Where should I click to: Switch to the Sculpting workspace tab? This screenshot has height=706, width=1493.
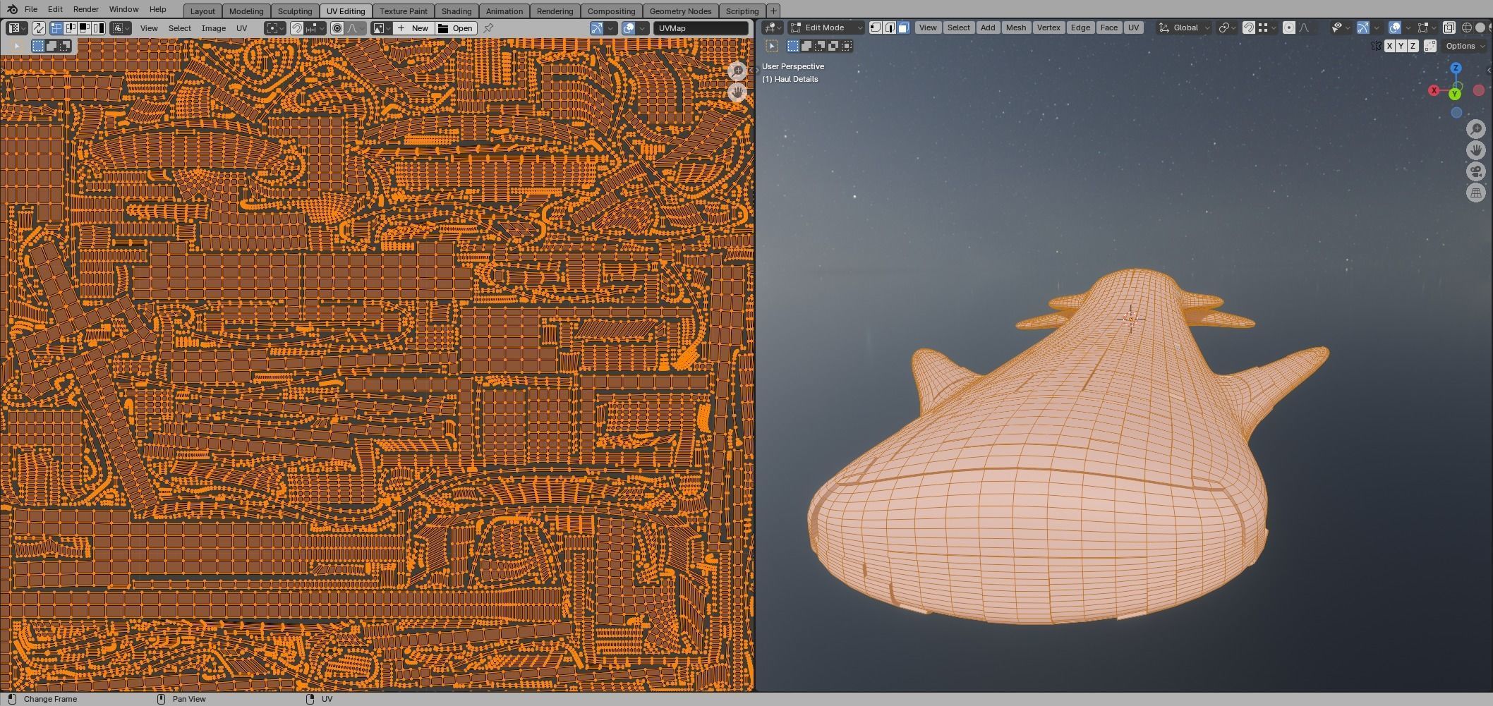[x=295, y=11]
